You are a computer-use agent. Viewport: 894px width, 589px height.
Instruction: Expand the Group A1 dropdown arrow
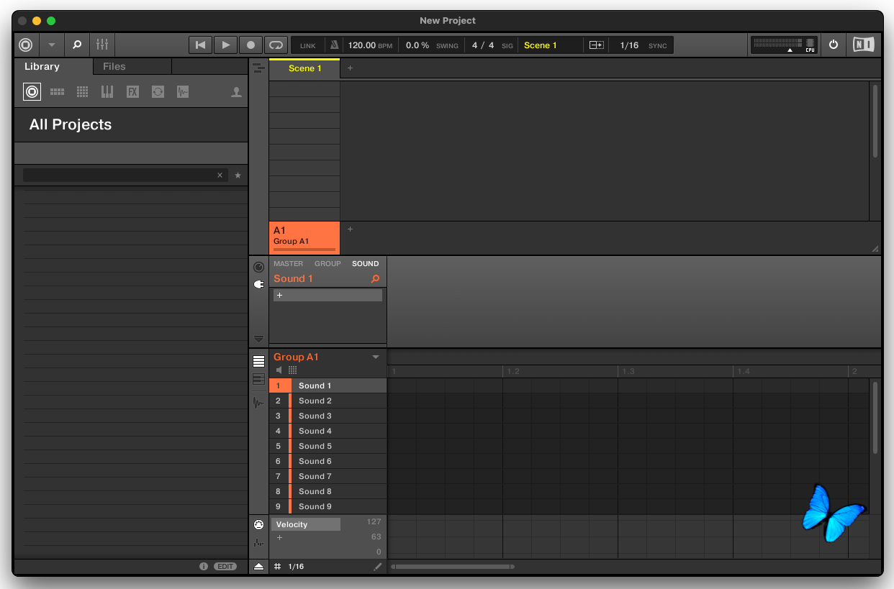coord(375,357)
